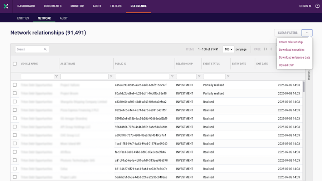This screenshot has height=181, width=322.
Task: Open filter icon for Vehicle Name column
Action: 57,76
